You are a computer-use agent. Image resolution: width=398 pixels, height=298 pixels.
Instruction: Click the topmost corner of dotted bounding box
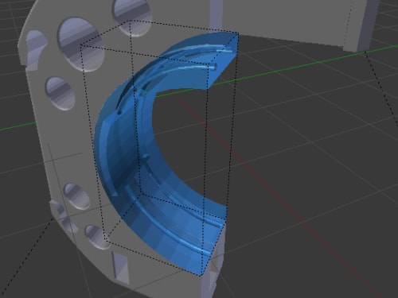point(130,21)
